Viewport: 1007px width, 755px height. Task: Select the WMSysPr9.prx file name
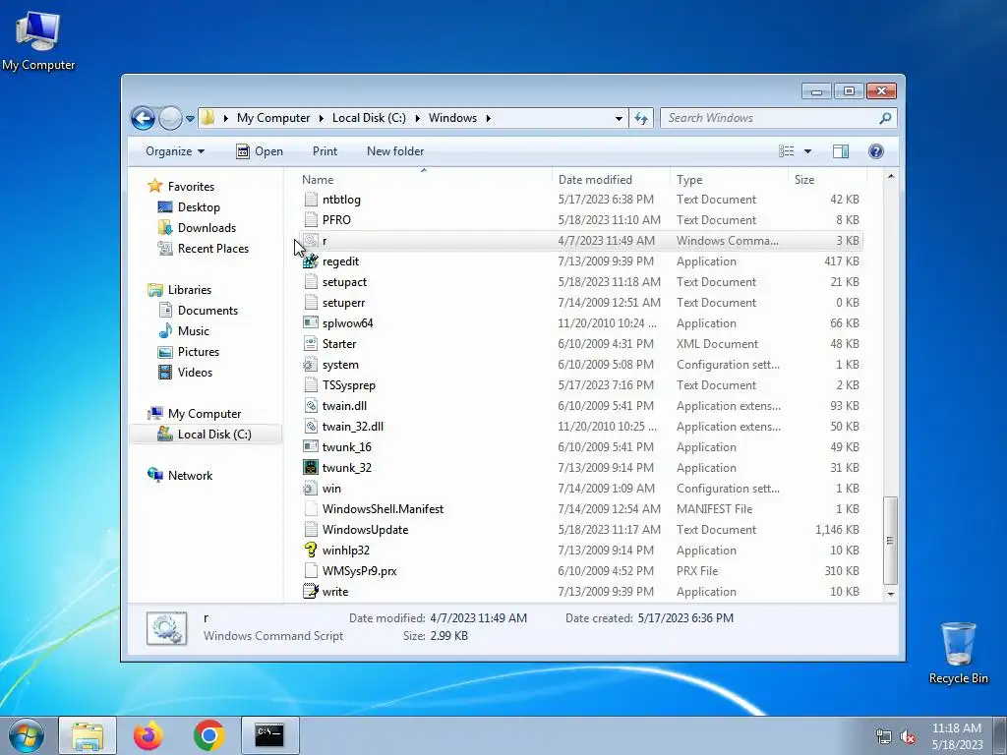click(x=359, y=571)
